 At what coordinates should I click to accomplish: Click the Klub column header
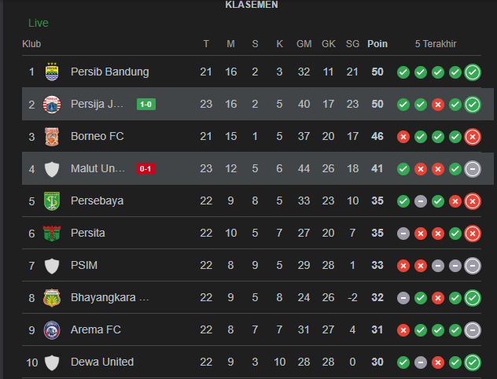[x=31, y=44]
